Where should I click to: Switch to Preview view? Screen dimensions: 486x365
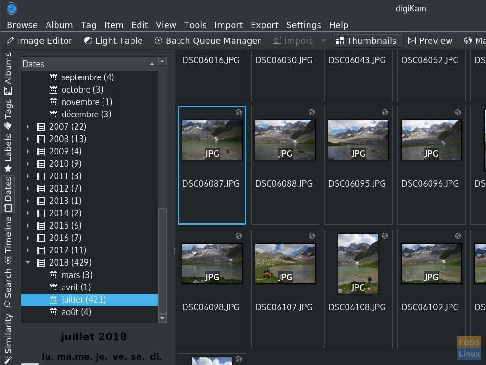430,41
